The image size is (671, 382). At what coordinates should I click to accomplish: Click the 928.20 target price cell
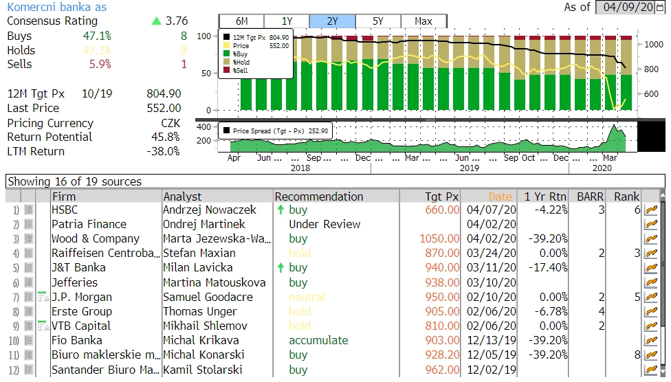coord(442,355)
